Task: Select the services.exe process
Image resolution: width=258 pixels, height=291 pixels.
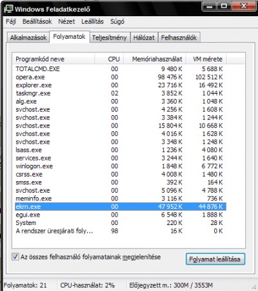Action: [121, 158]
